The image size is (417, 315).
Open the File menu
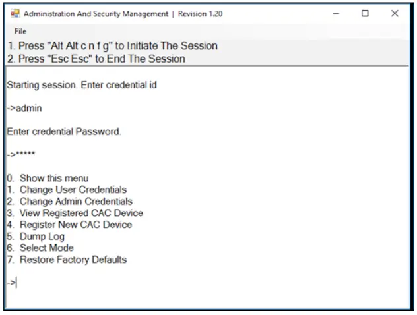20,31
